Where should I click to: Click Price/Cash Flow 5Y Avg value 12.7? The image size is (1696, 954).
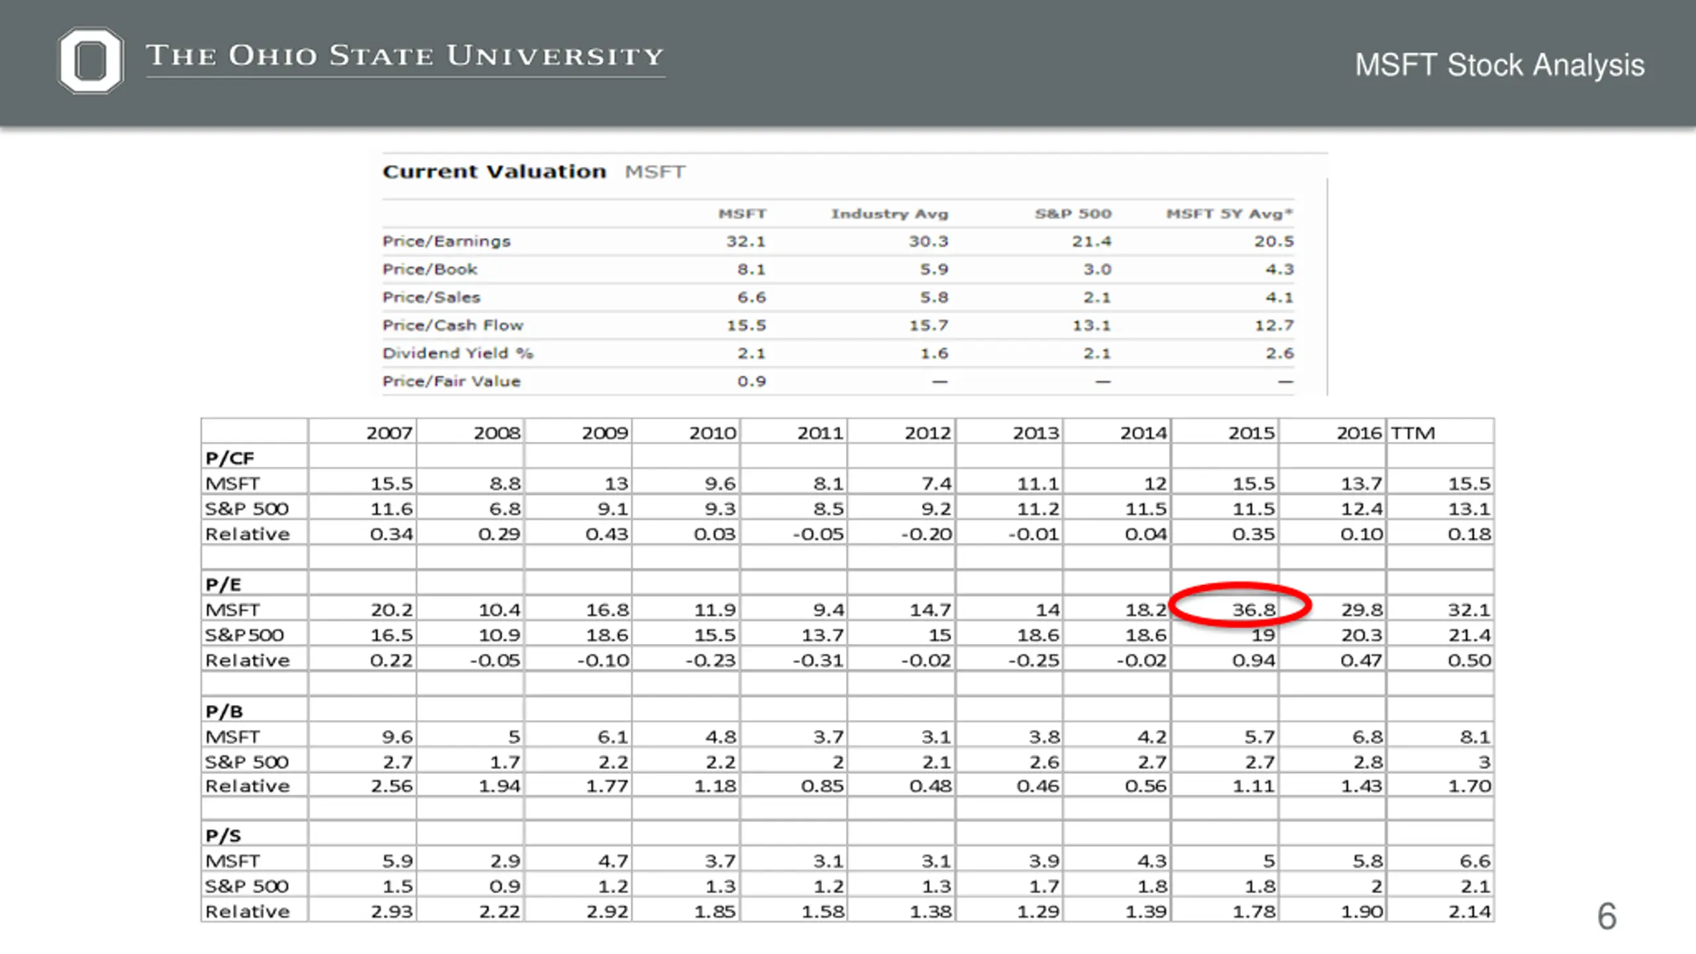point(1273,325)
